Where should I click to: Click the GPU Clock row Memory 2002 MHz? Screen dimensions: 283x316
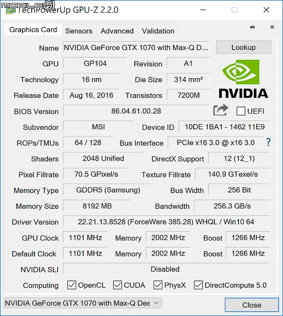(168, 237)
